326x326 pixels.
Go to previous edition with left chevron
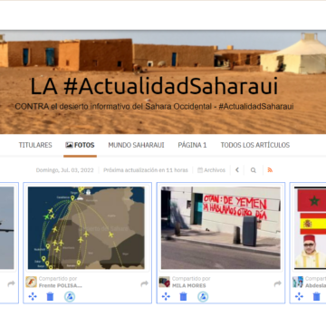click(237, 170)
